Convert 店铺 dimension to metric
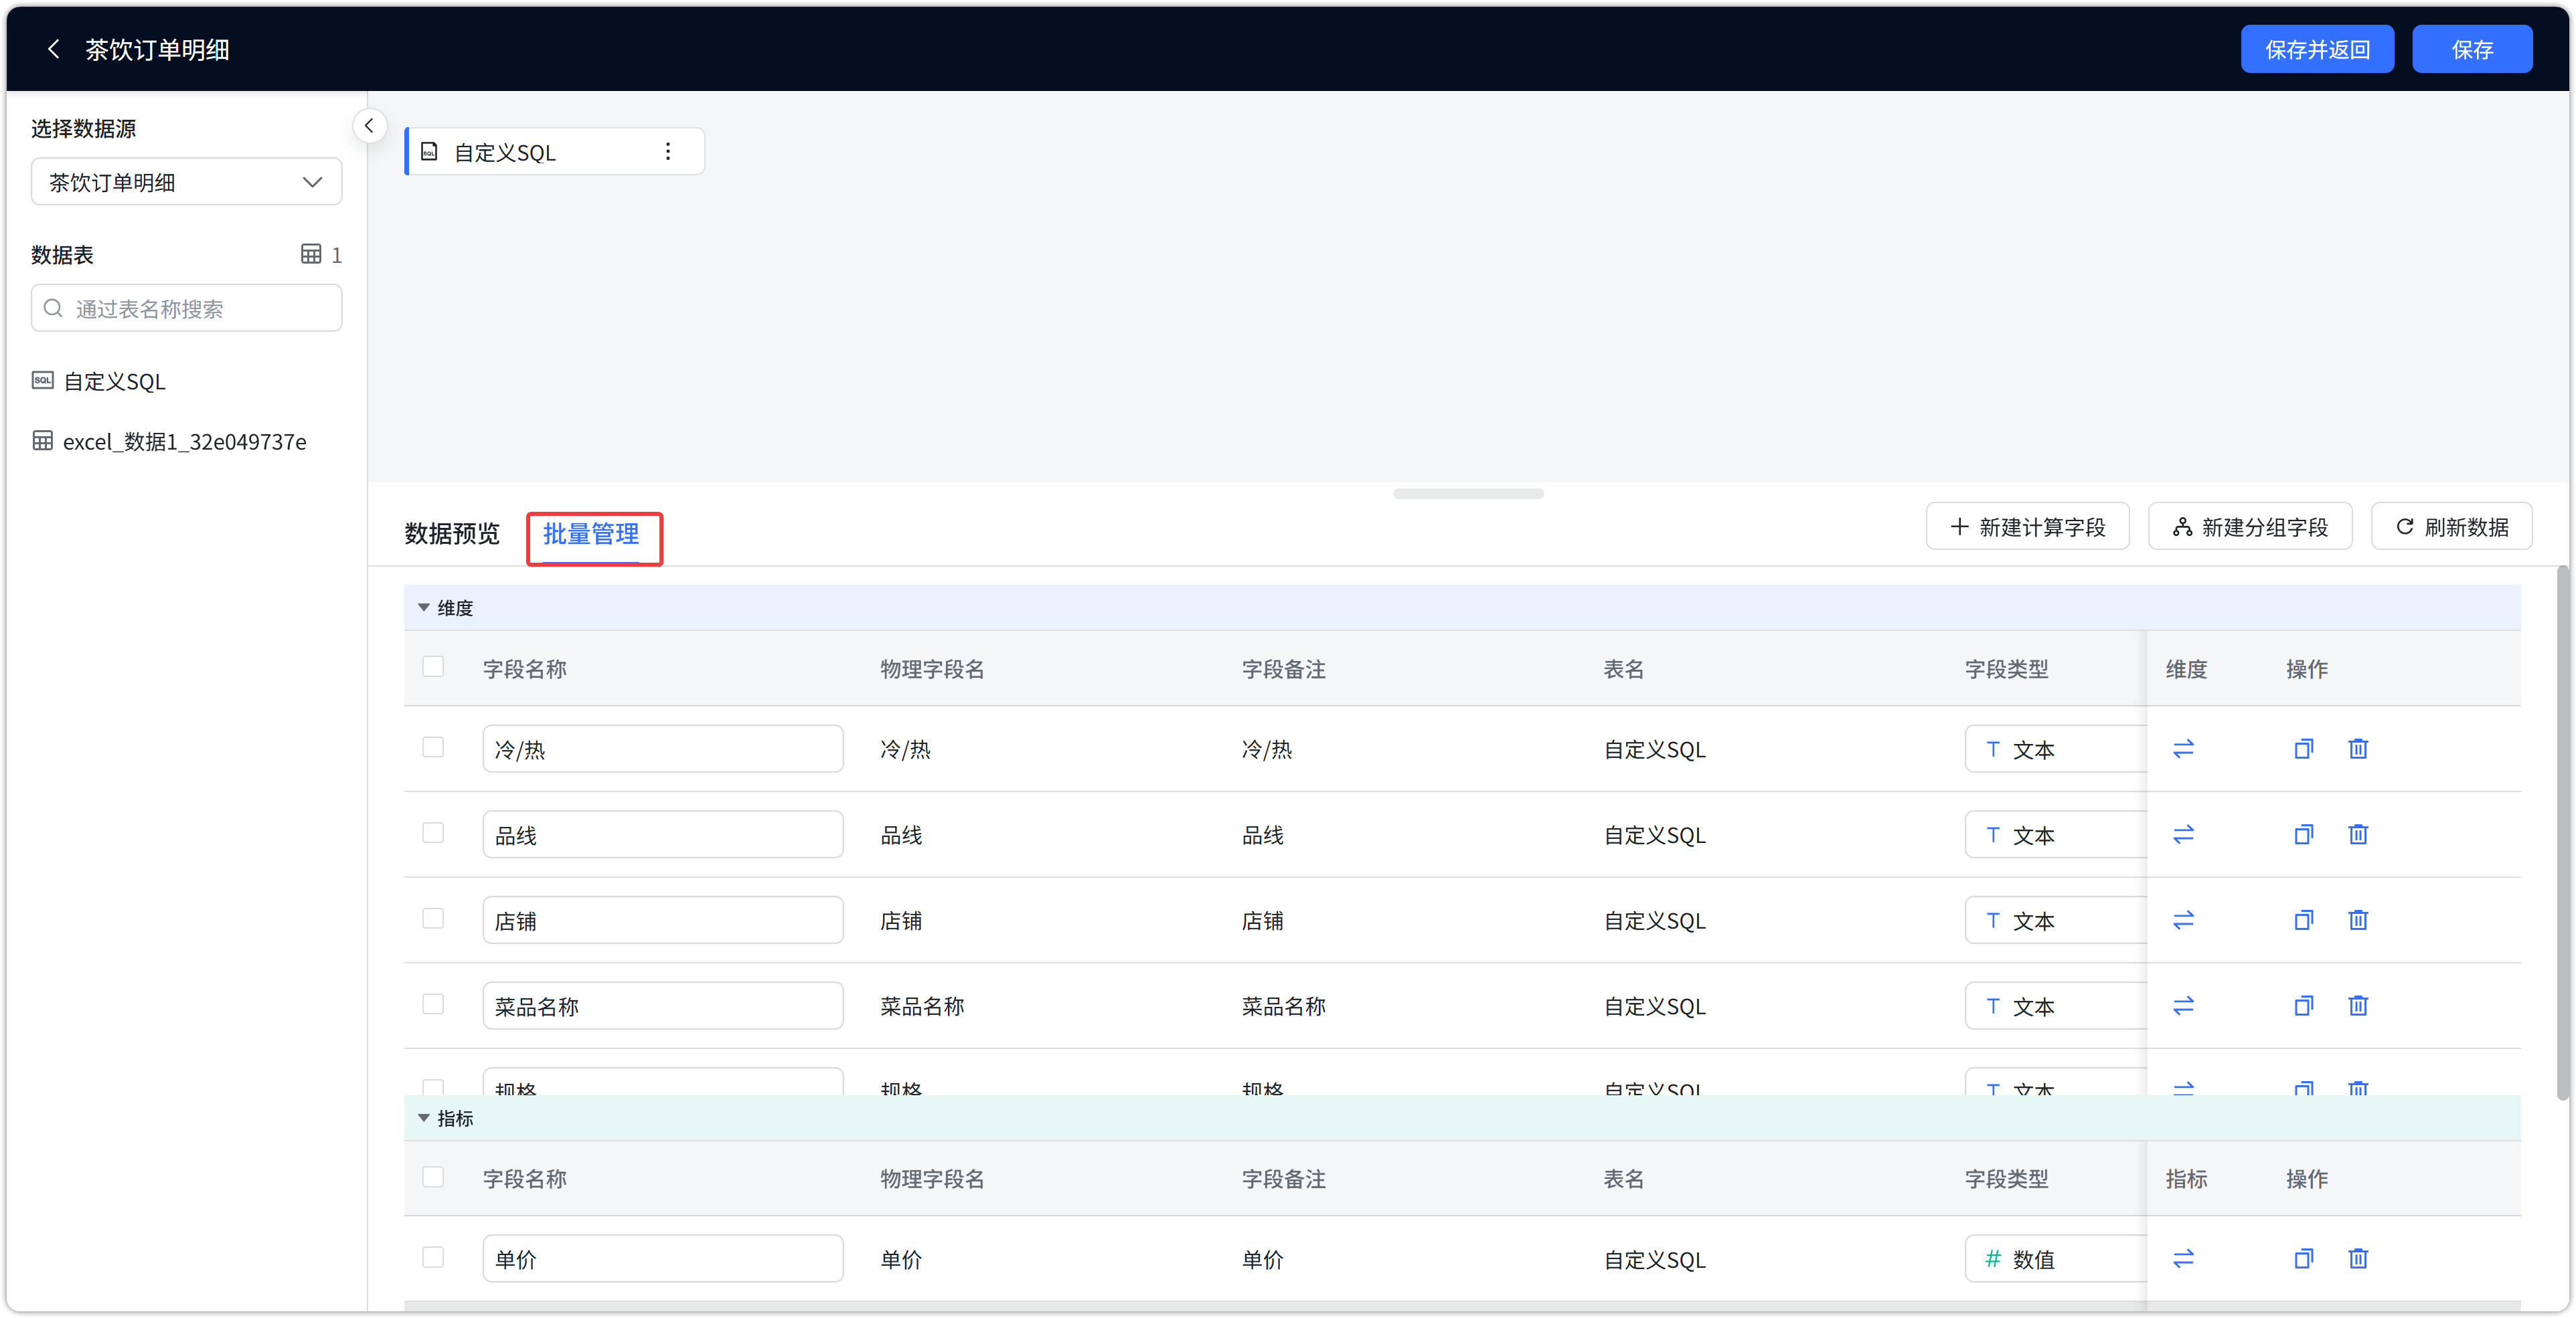This screenshot has height=1318, width=2576. coord(2183,921)
